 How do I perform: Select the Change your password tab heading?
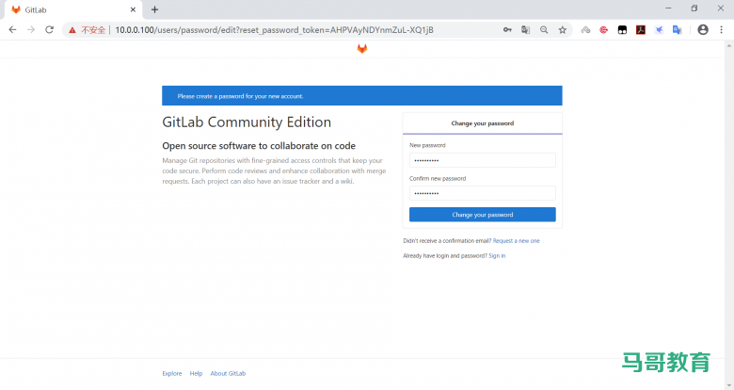point(482,123)
